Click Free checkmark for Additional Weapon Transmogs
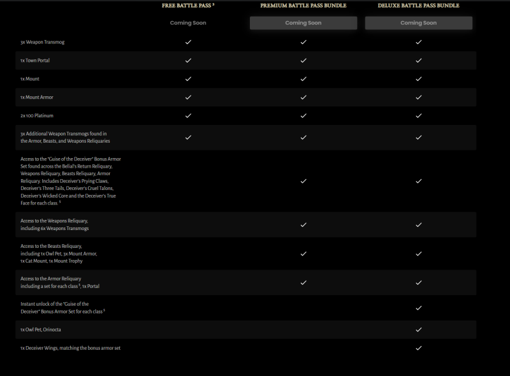Viewport: 510px width, 376px height. [188, 137]
